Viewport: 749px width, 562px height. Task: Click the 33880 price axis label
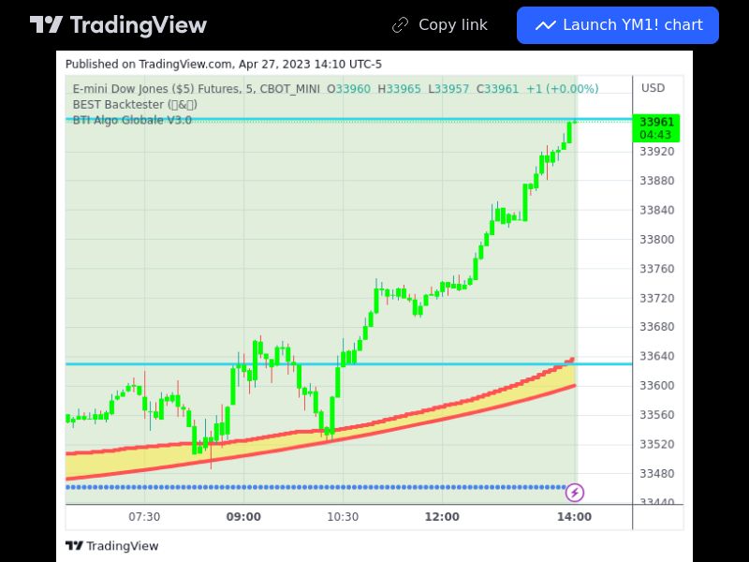coord(657,181)
